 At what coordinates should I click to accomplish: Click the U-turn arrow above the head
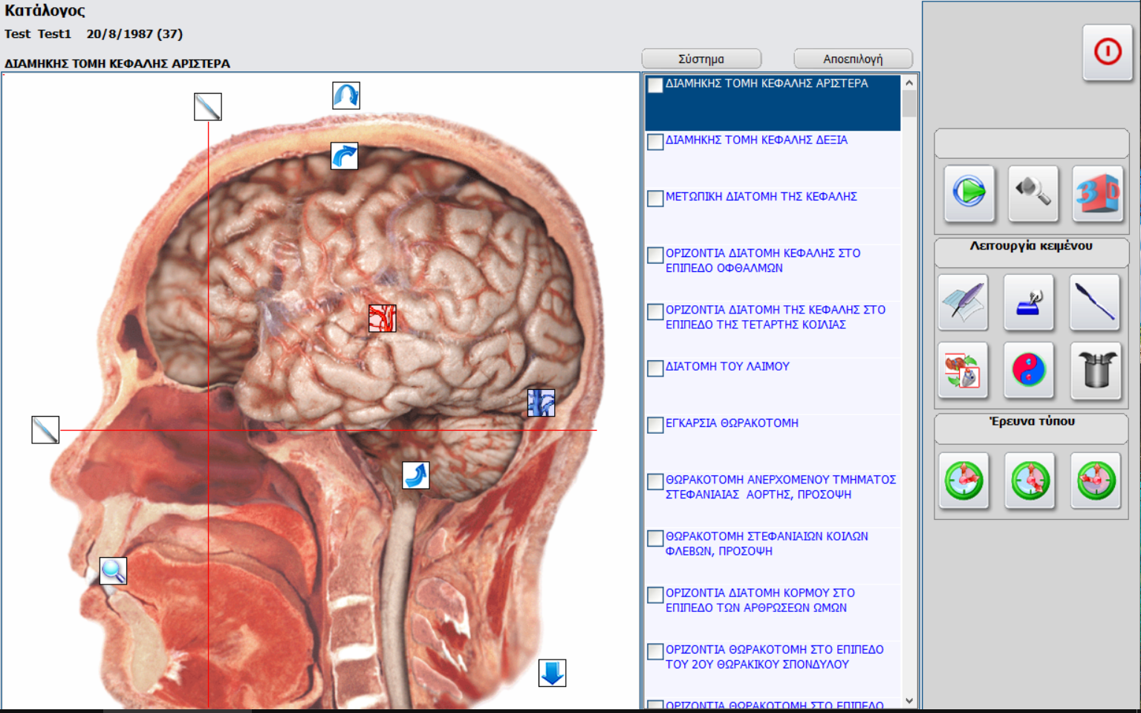coord(346,96)
